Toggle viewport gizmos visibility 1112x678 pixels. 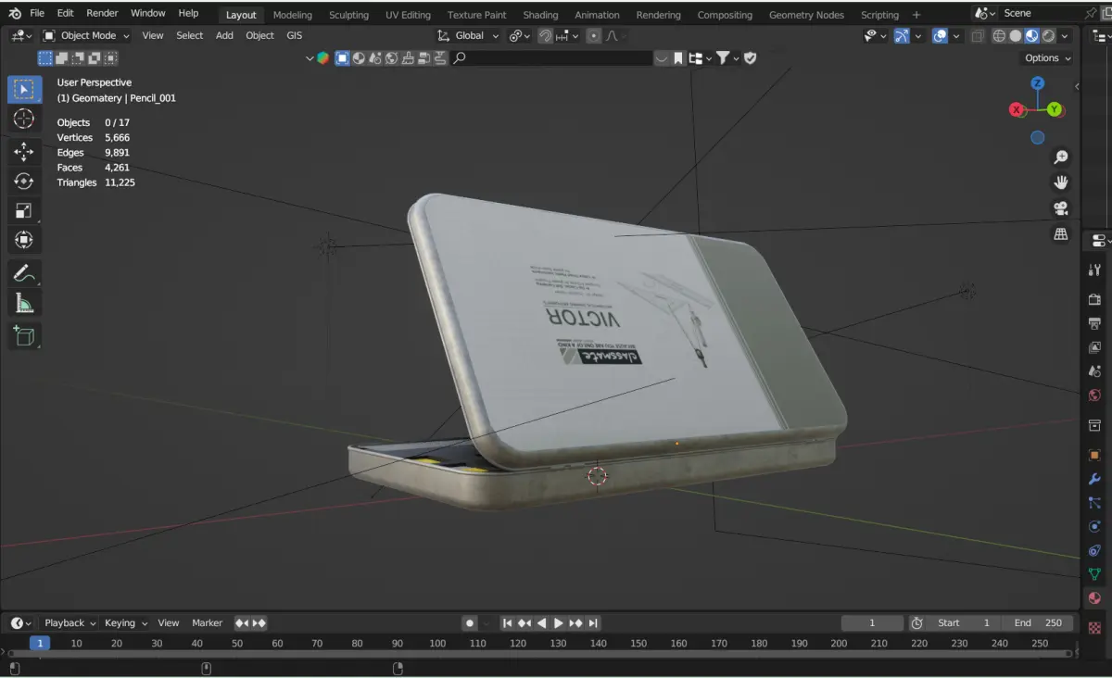click(901, 35)
